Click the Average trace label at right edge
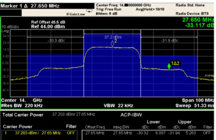The width and height of the screenshot is (216, 140). click(209, 75)
